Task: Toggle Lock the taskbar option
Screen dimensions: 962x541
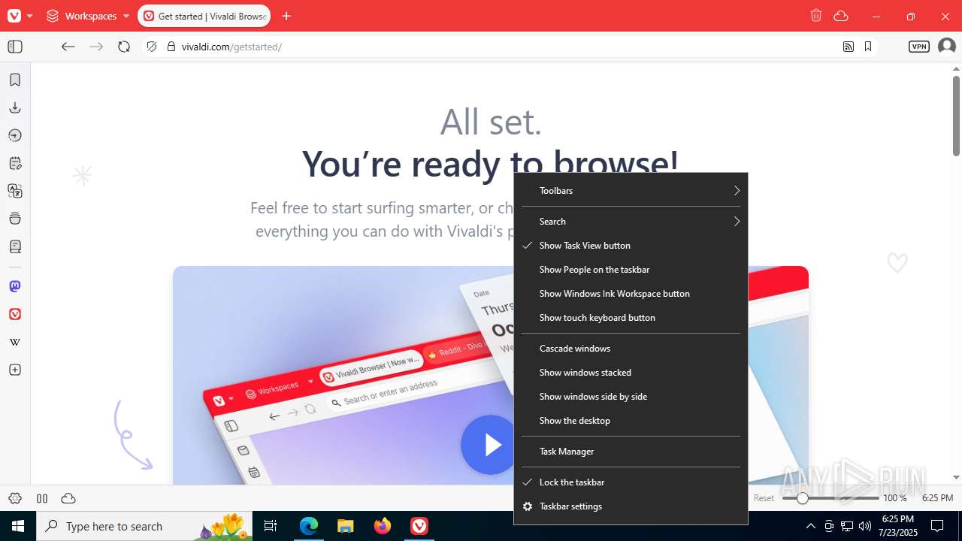Action: (631, 482)
